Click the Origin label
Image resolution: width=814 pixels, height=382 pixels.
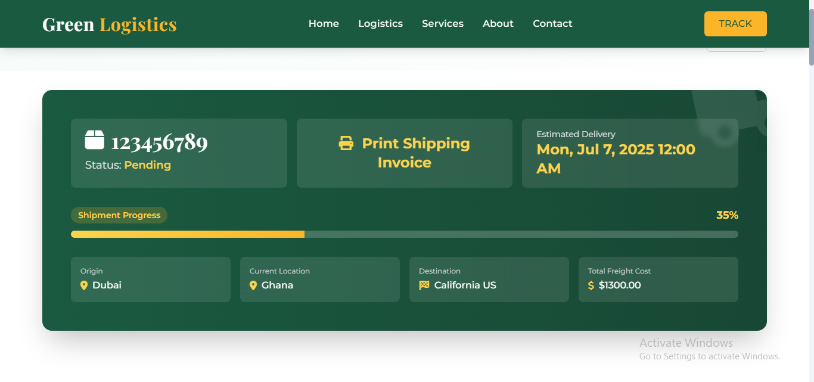coord(92,271)
